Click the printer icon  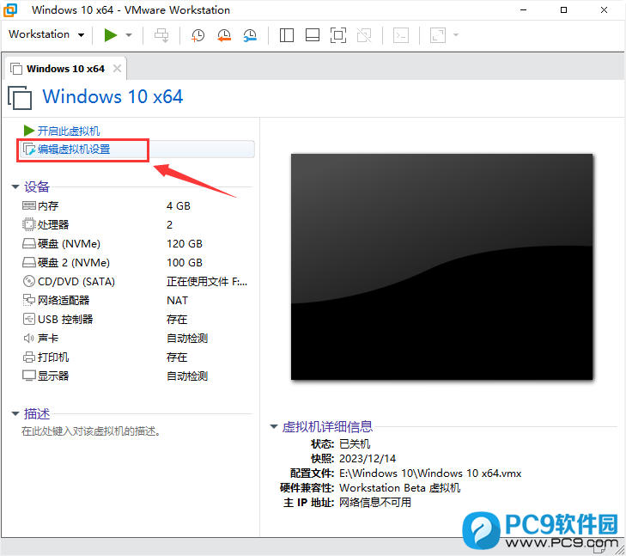coord(28,357)
